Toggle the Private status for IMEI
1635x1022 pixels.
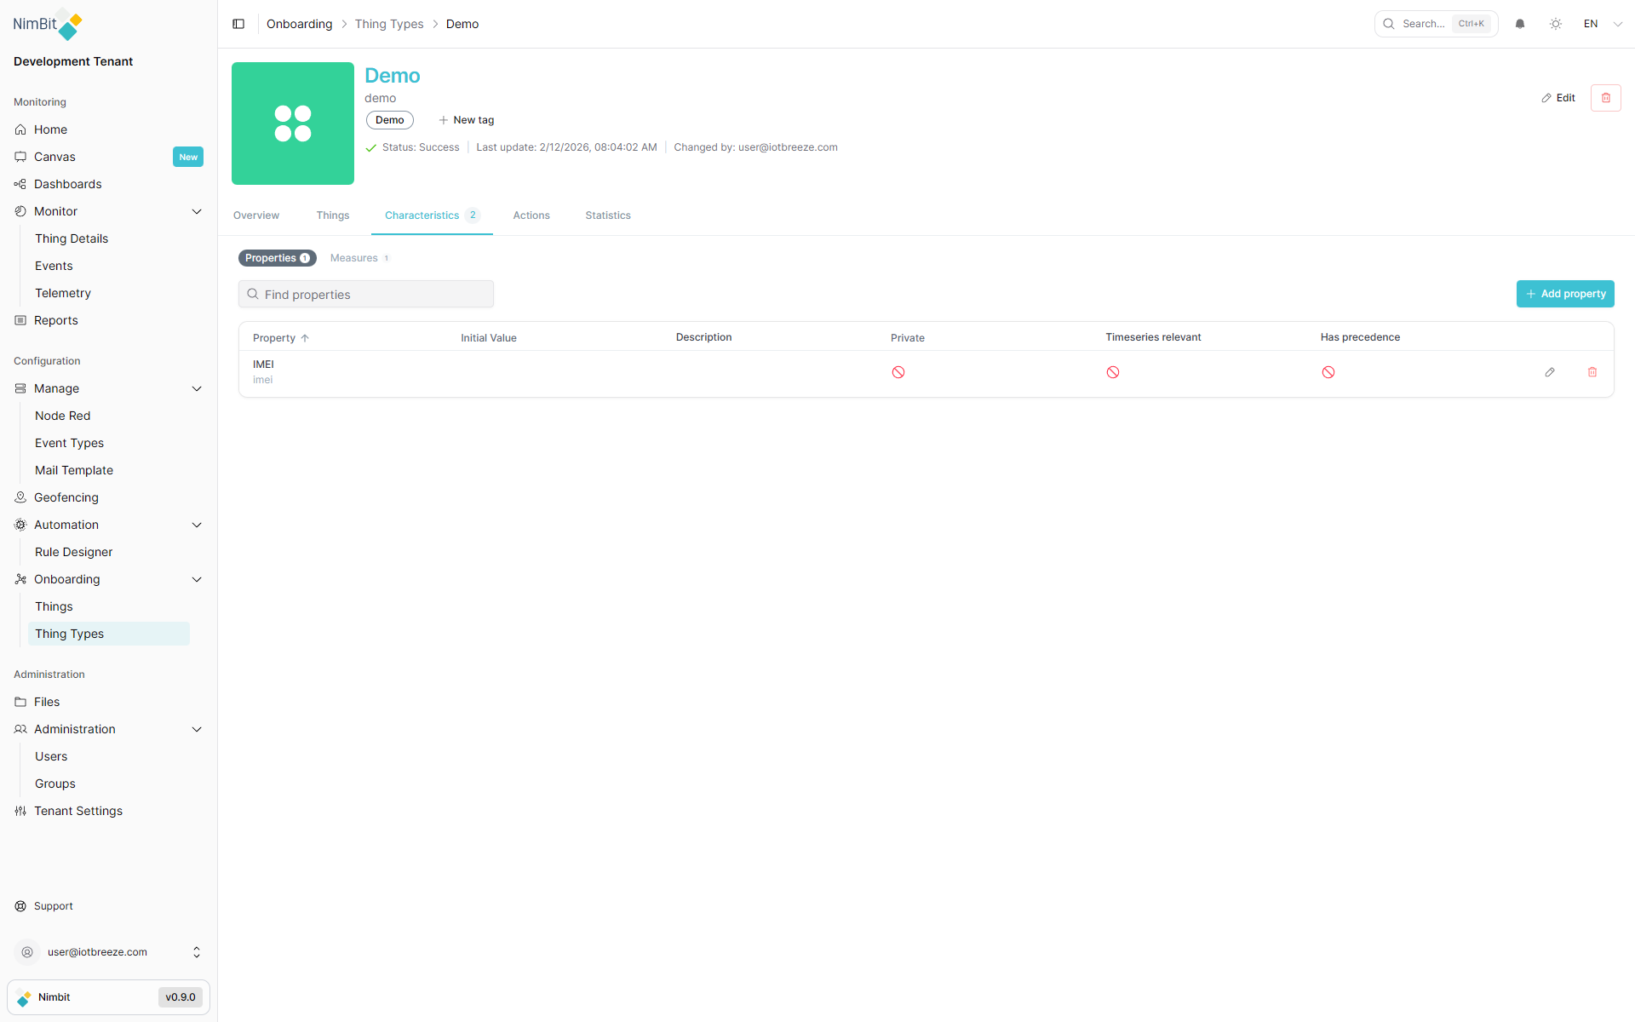click(898, 372)
